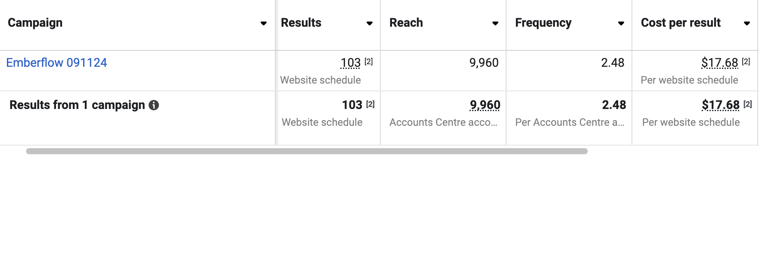Open the Results column dropdown arrow
759x280 pixels.
(x=370, y=23)
